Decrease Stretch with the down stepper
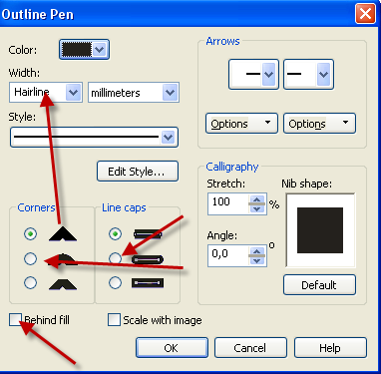This screenshot has height=374, width=381. (x=256, y=208)
